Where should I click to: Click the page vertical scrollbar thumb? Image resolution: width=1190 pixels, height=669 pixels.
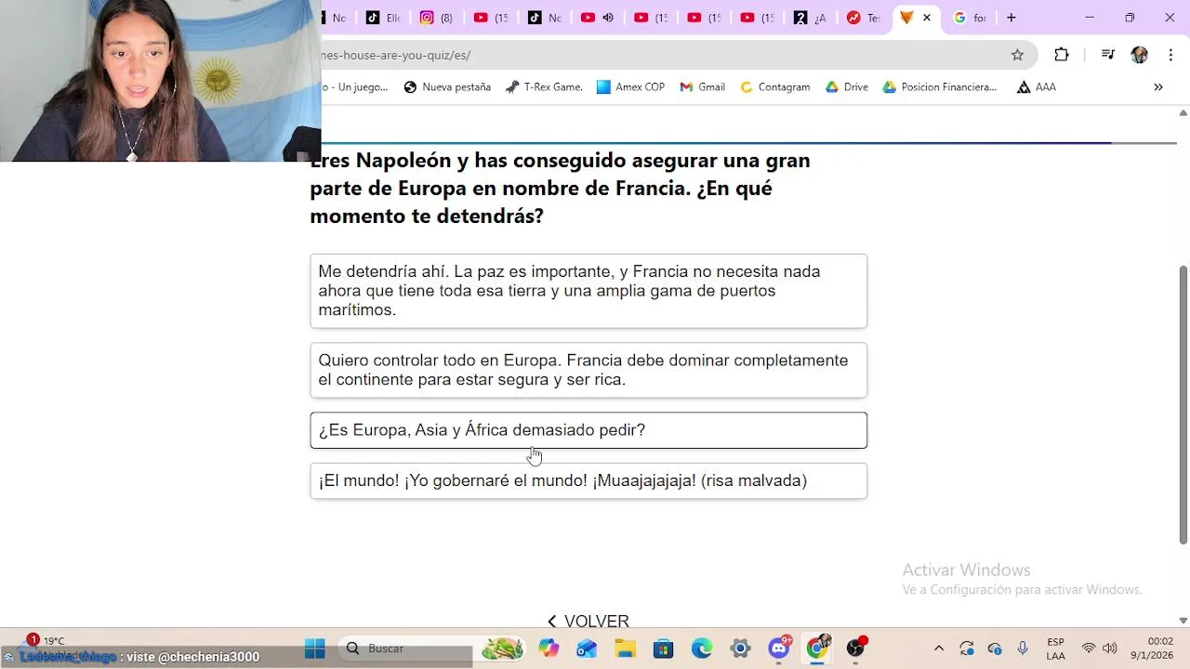coord(1183,404)
